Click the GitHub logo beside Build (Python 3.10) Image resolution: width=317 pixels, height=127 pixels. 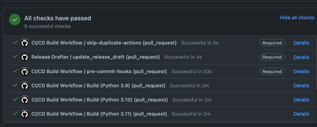(x=25, y=100)
